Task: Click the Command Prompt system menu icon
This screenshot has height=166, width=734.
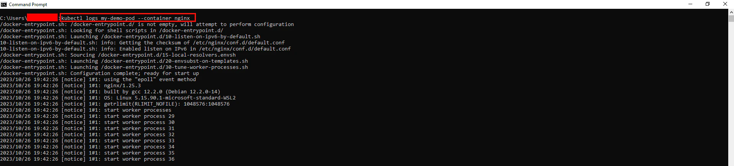Action: [x=4, y=4]
